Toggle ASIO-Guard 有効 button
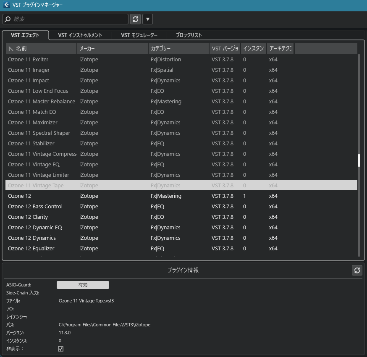The height and width of the screenshot is (357, 367). click(83, 285)
